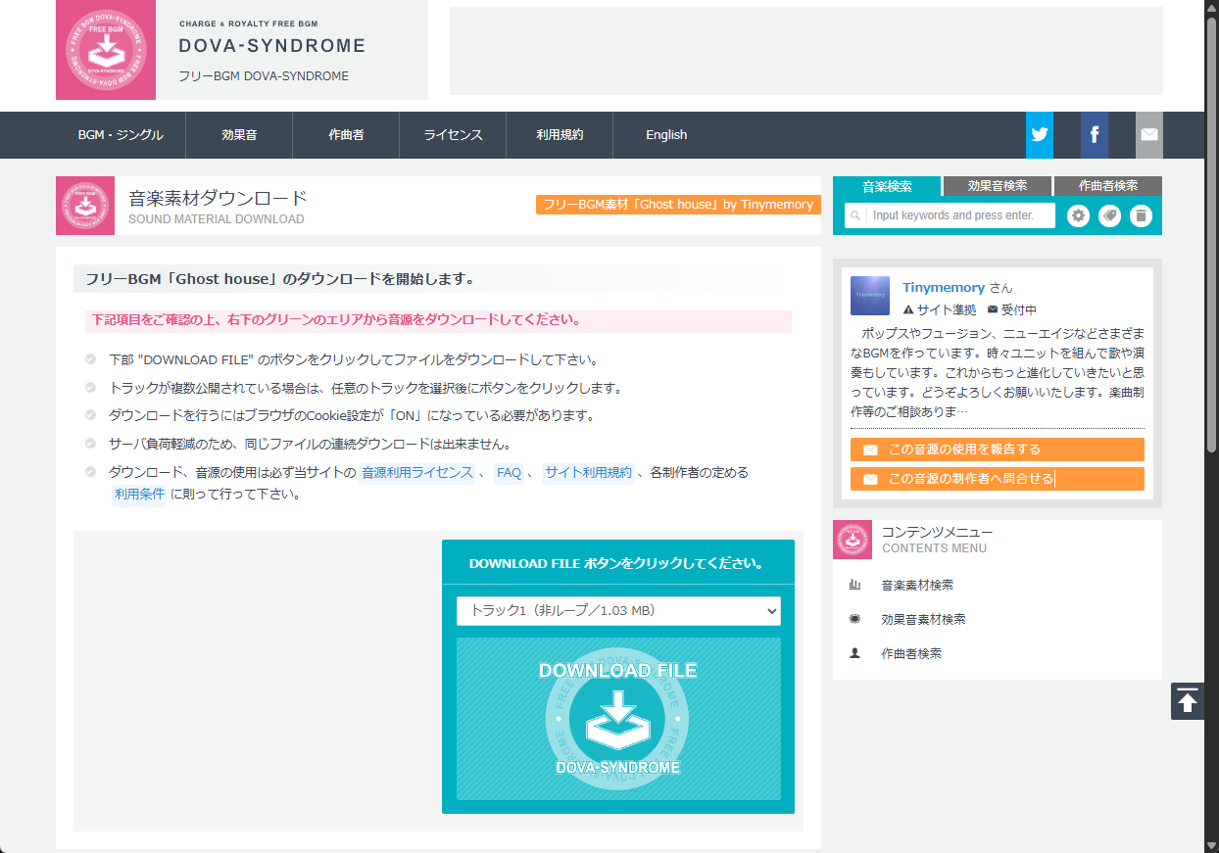Open the track selection dropdown
This screenshot has width=1219, height=853.
coord(618,611)
